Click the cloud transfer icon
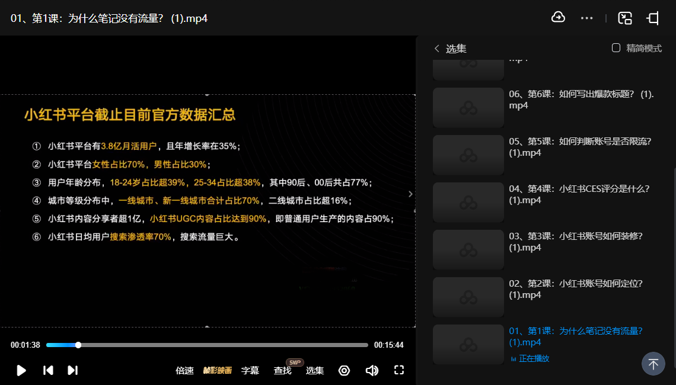 point(558,18)
